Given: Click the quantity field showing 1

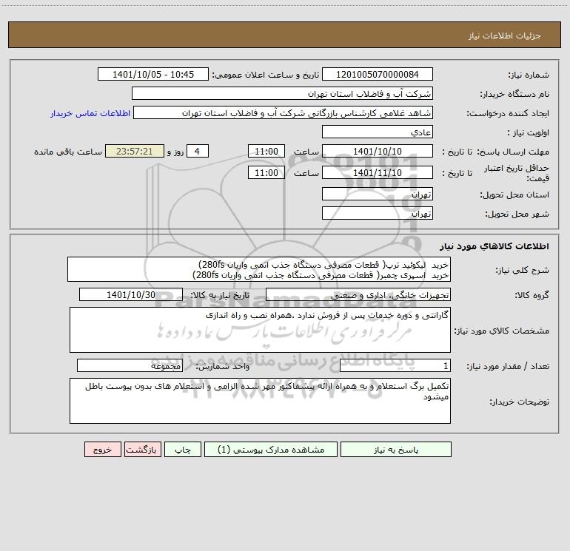Looking at the screenshot, I should [395, 366].
